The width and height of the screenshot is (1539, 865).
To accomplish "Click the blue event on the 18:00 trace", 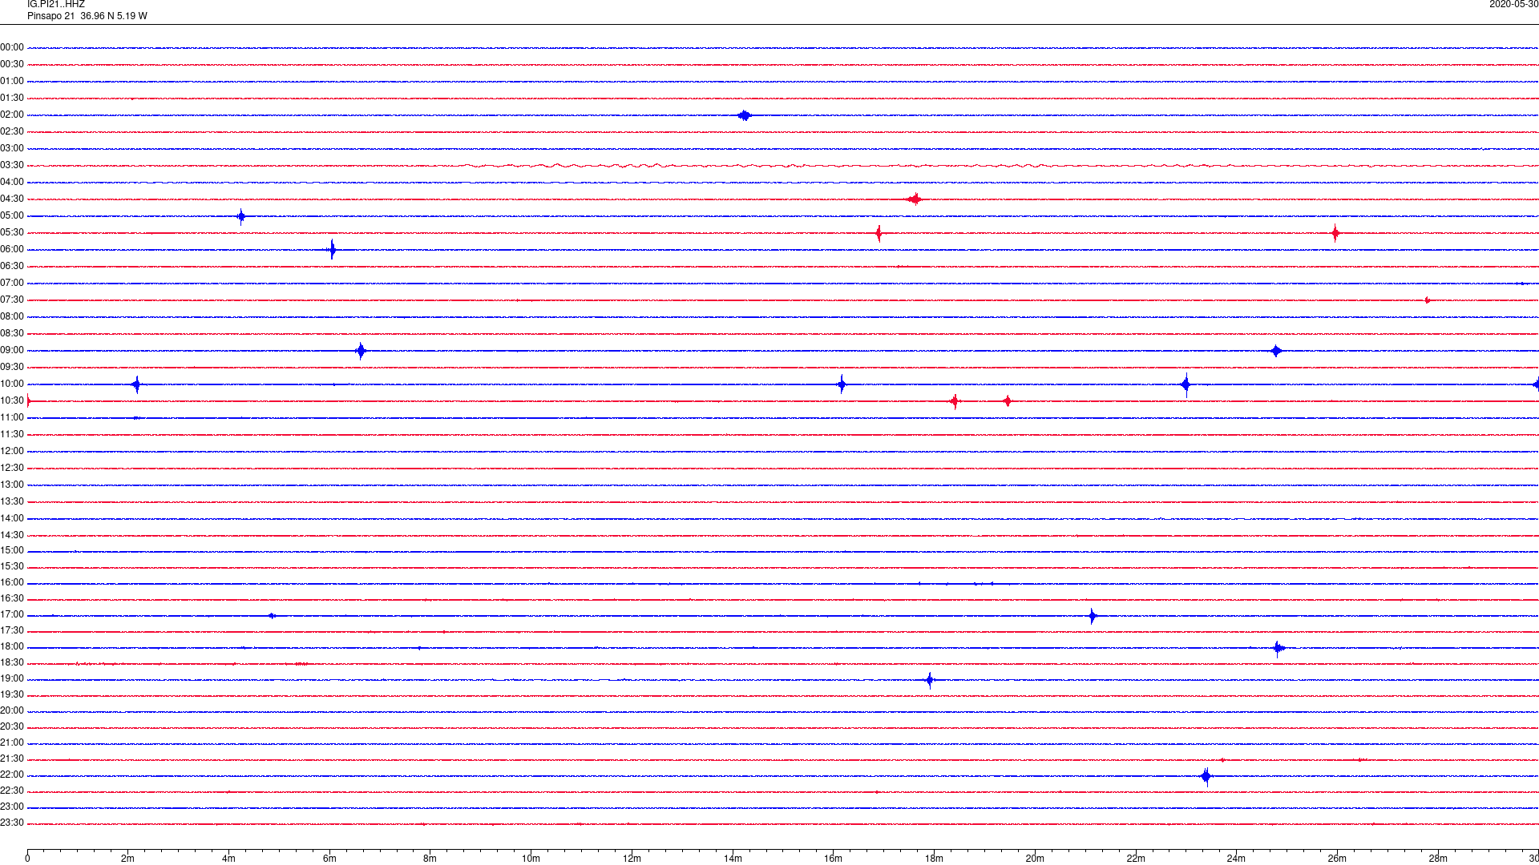I will click(x=1278, y=648).
